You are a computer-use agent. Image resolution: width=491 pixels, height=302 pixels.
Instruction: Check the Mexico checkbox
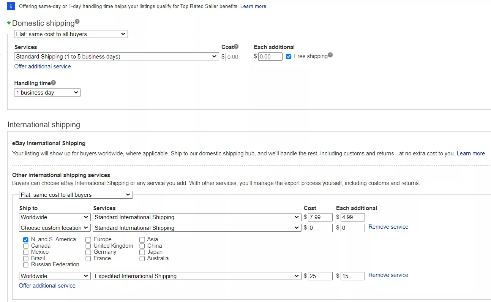(25, 252)
